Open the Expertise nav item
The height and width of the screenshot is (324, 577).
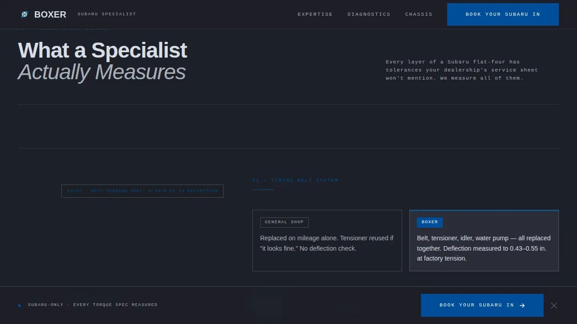(x=315, y=14)
